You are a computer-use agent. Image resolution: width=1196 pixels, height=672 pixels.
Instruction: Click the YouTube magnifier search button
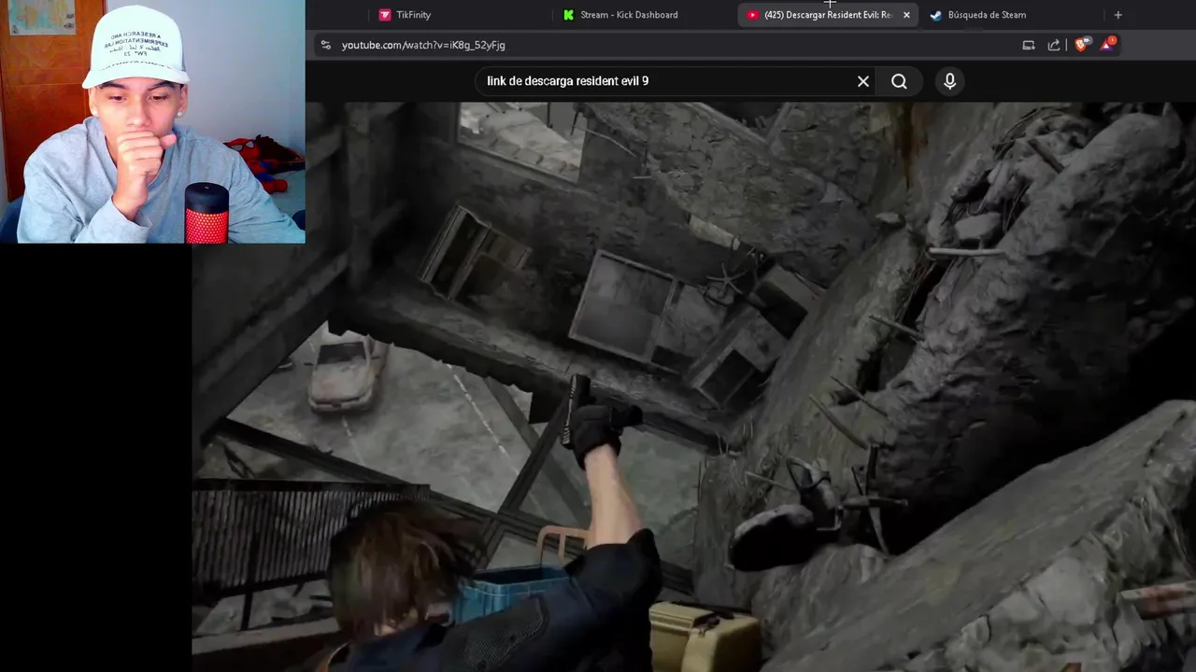pyautogui.click(x=899, y=81)
